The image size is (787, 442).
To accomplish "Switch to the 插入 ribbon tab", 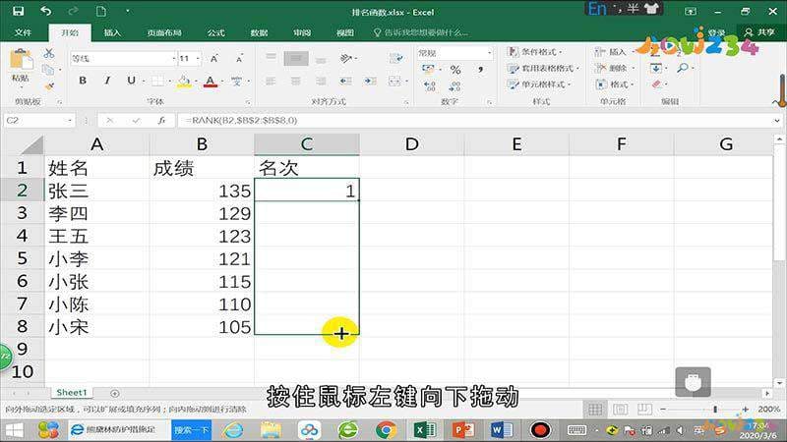I will tap(112, 32).
